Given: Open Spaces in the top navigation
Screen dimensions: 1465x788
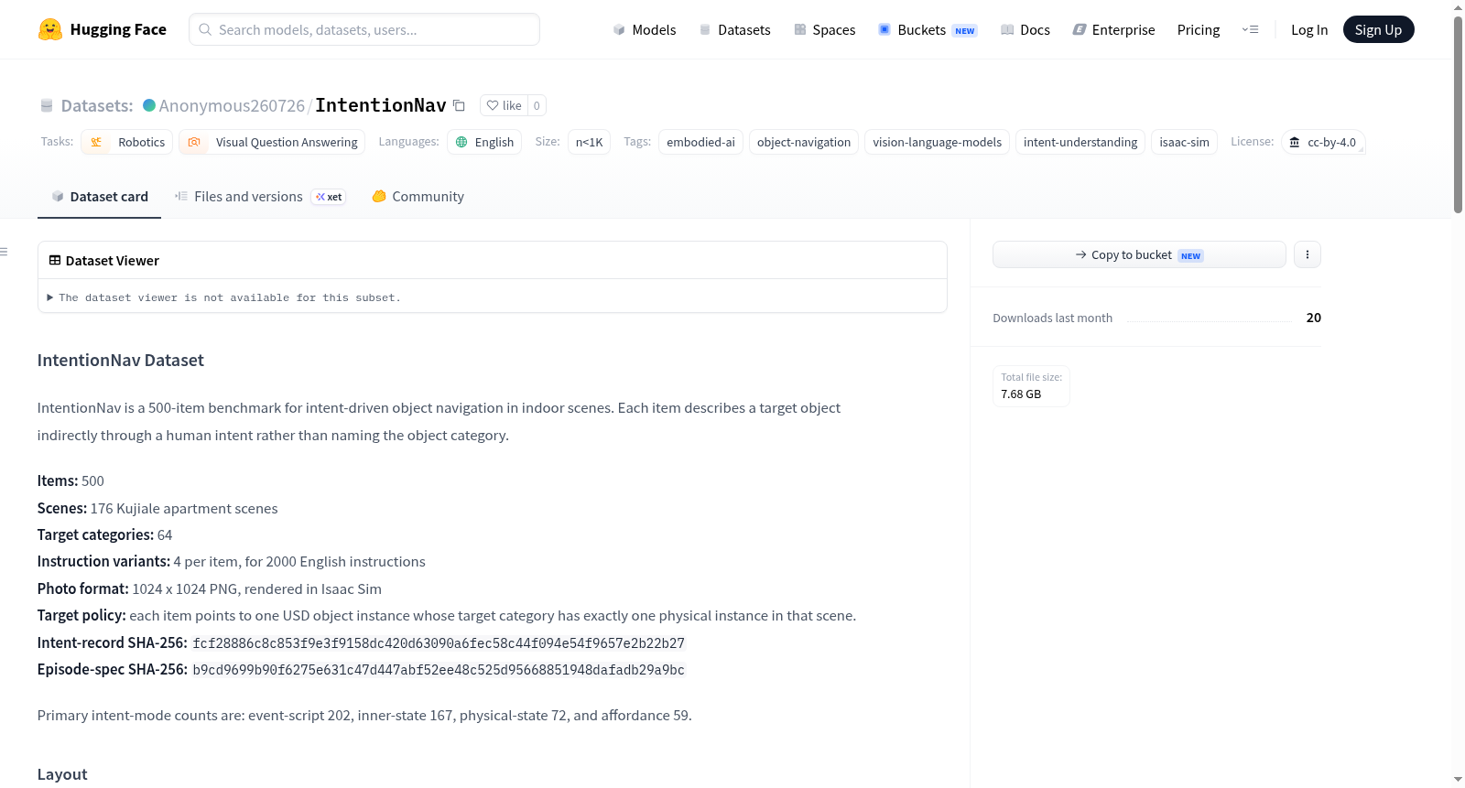Looking at the screenshot, I should click(x=825, y=29).
